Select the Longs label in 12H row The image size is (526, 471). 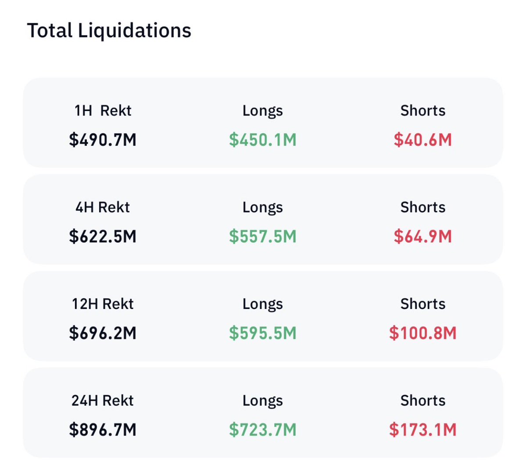[263, 304]
